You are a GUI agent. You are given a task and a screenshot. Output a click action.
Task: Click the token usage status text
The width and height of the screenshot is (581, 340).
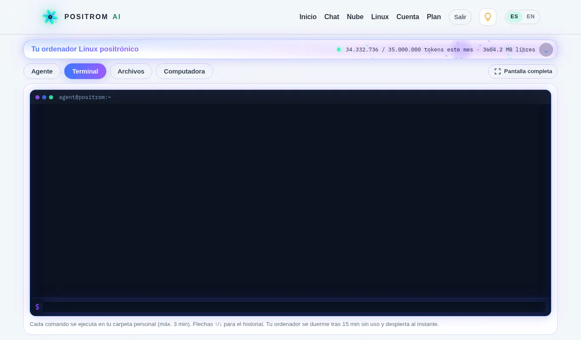pos(440,50)
